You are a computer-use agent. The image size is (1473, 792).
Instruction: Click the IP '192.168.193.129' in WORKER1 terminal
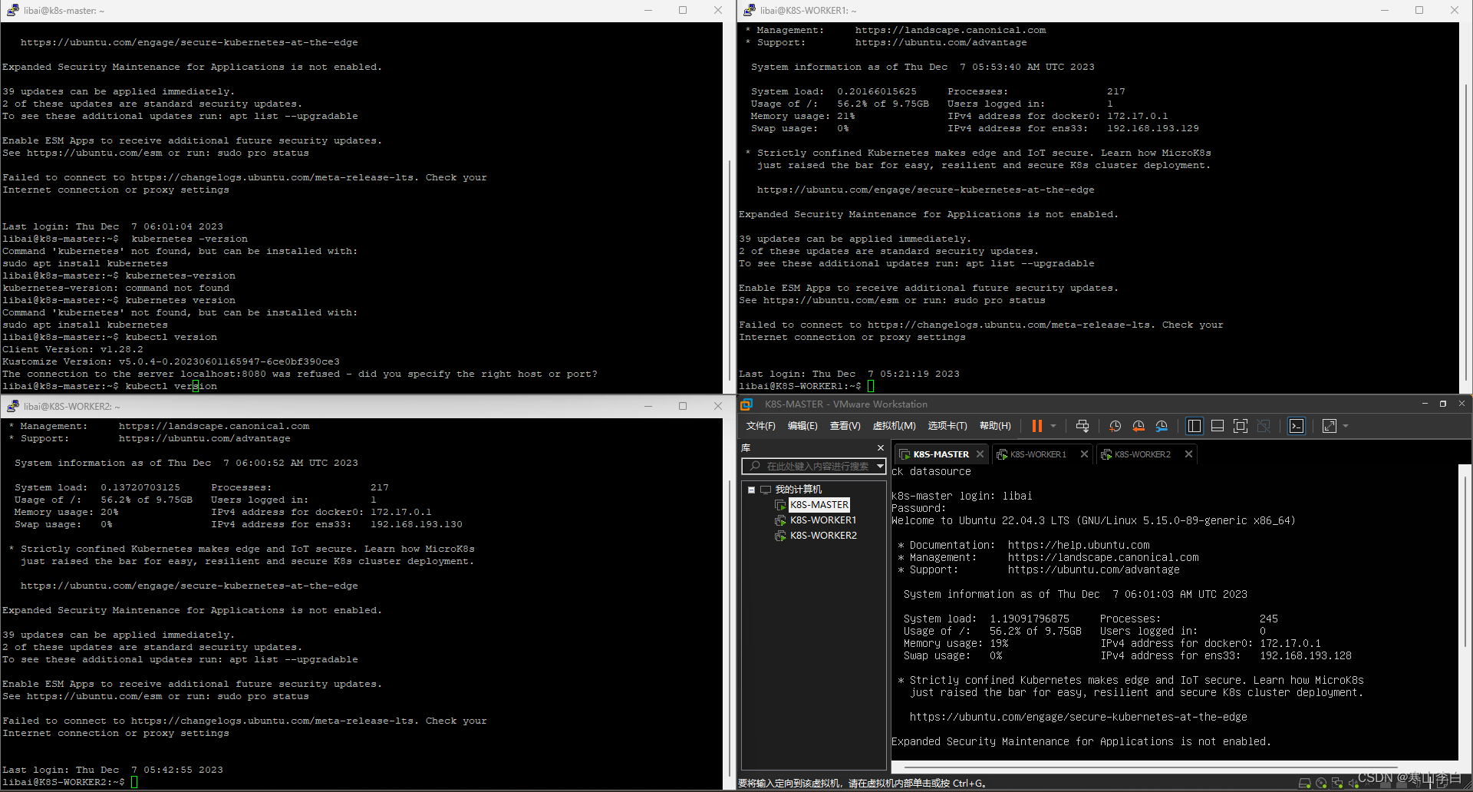1152,128
